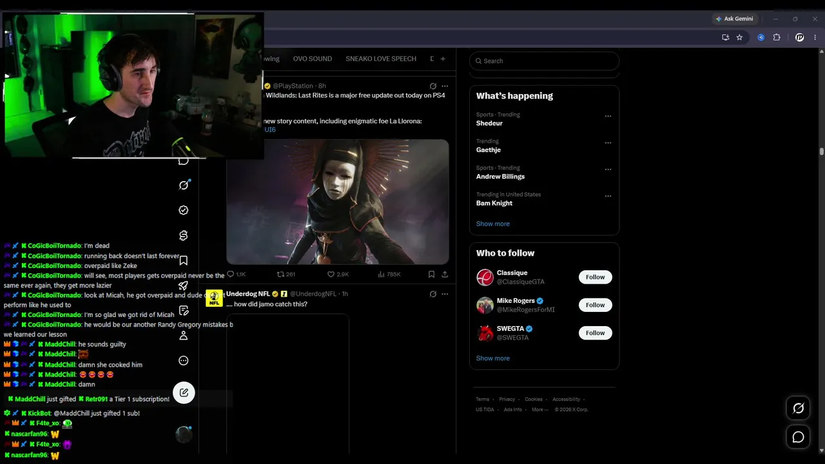Open Underdog NFL profile avatar
Viewport: 825px width, 464px height.
(x=214, y=298)
